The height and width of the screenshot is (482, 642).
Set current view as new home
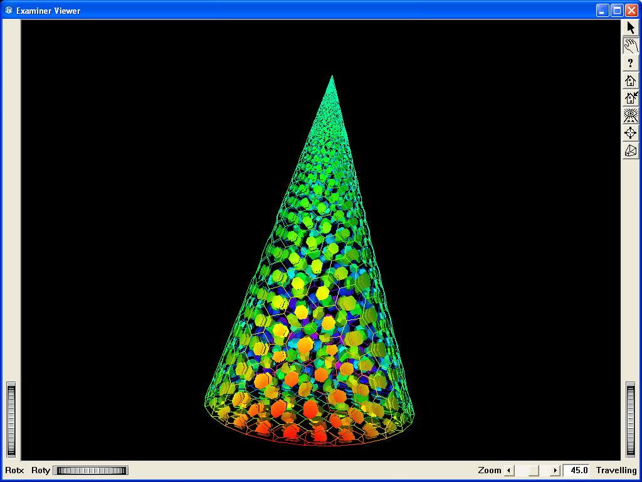tap(630, 97)
